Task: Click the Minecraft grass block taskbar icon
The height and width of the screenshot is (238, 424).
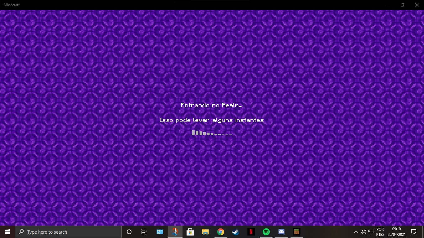Action: 297,232
